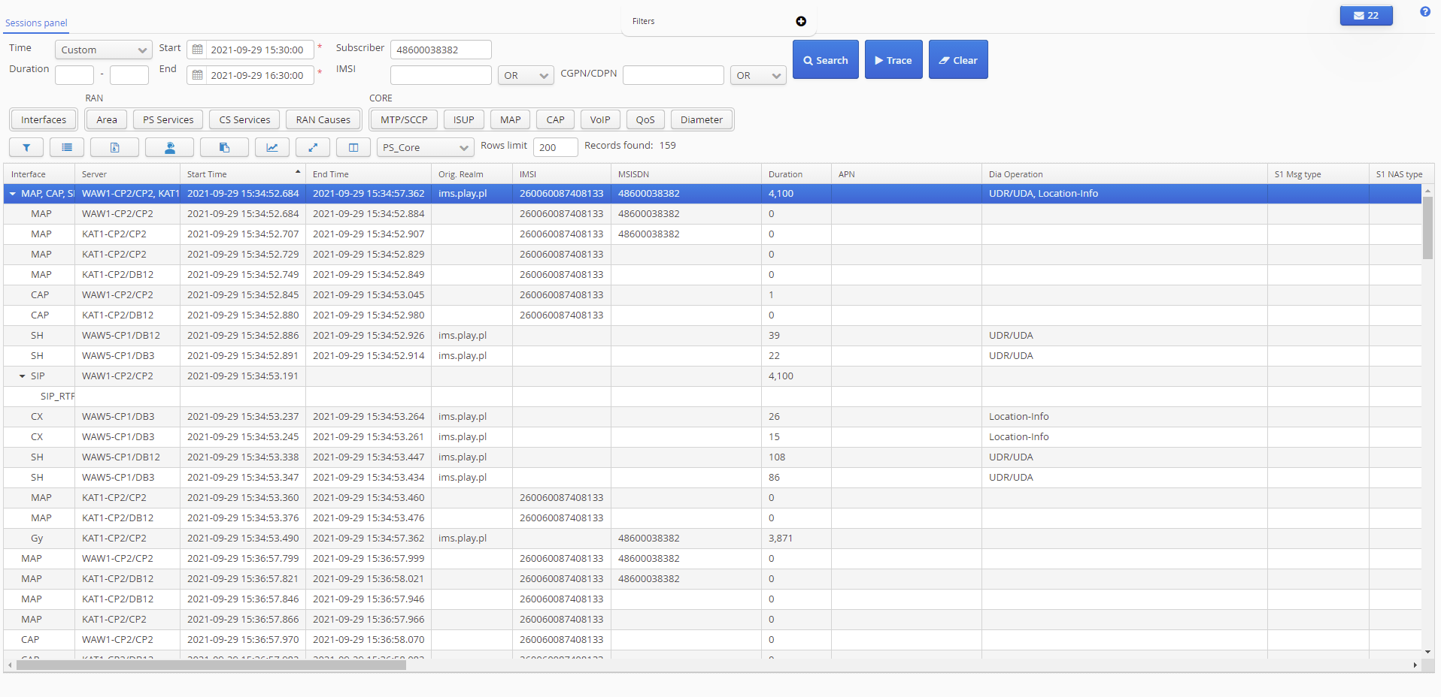
Task: Open the OR dropdown next to CGPN/CDPN
Action: tap(758, 75)
